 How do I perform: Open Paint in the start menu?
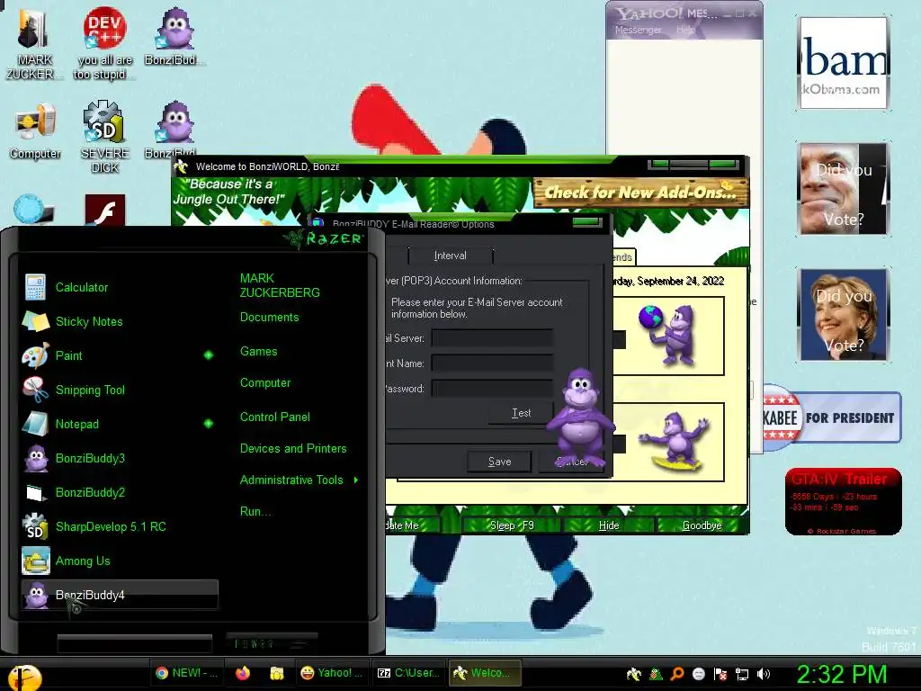click(120, 355)
